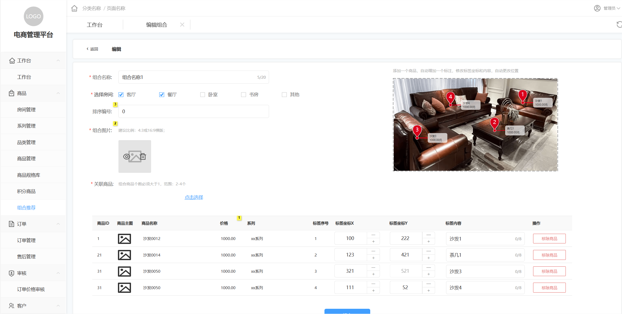Remove product in 沙发1 row

coord(549,239)
